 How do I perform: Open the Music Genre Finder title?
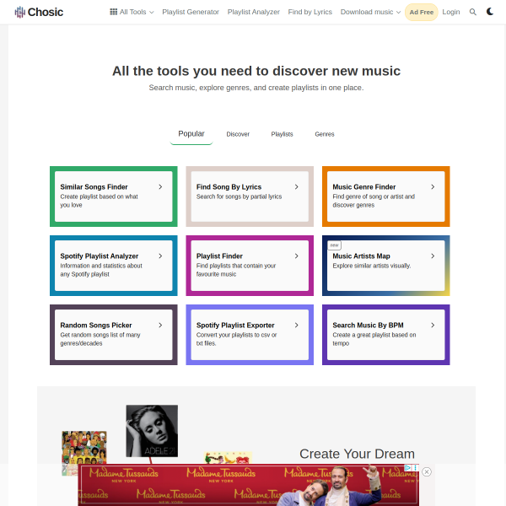click(364, 187)
